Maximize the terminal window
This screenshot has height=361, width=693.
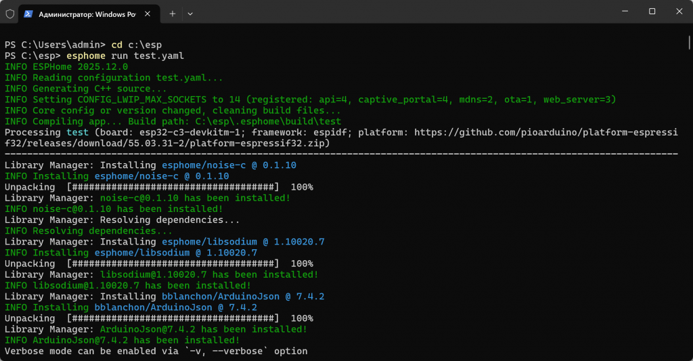(652, 12)
